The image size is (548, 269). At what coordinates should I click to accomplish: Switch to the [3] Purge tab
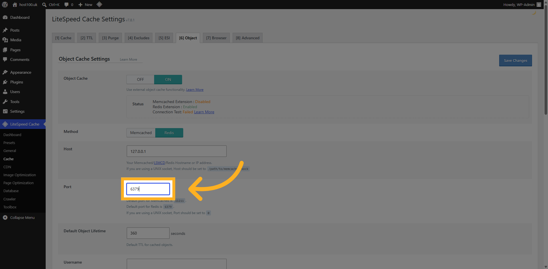pyautogui.click(x=110, y=38)
